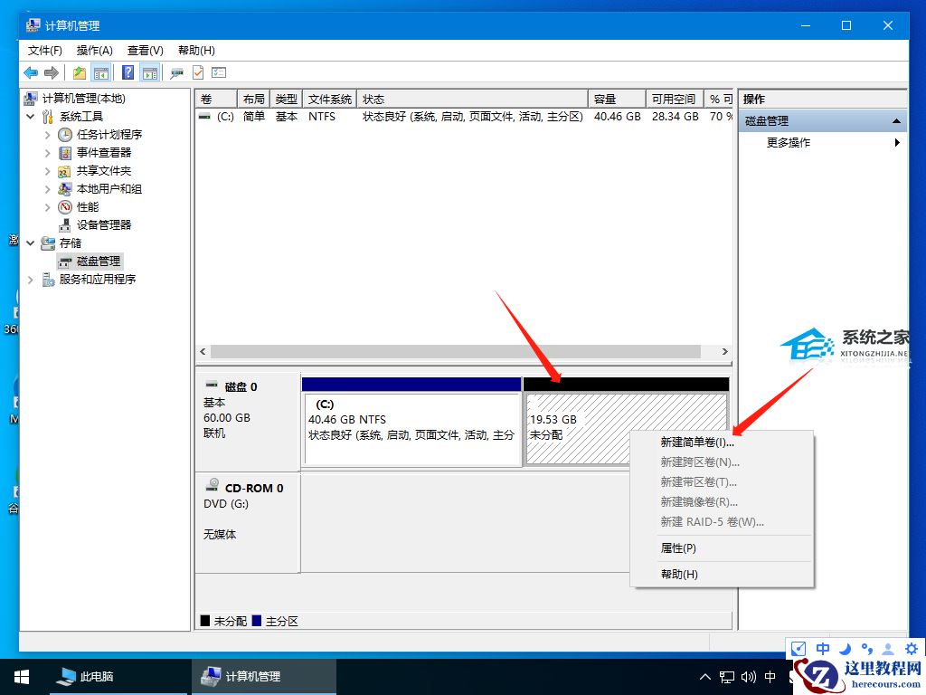Open the 帮助(H) menu bar item

pos(196,51)
